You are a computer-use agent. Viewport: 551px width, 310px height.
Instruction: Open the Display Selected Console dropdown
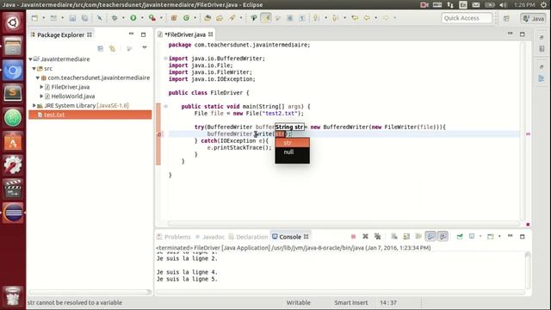click(480, 237)
